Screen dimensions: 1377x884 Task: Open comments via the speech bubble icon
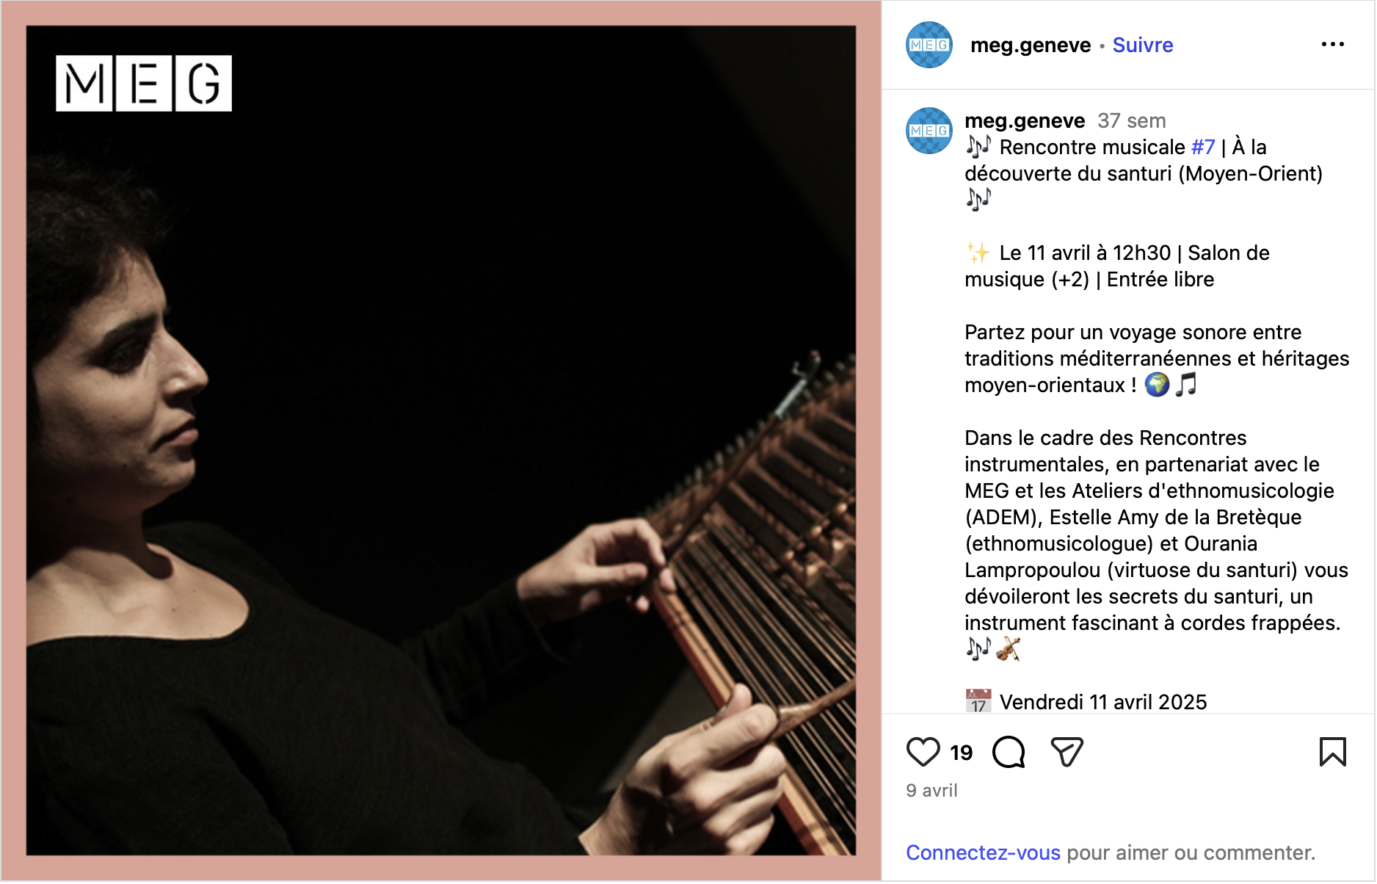click(x=1009, y=752)
